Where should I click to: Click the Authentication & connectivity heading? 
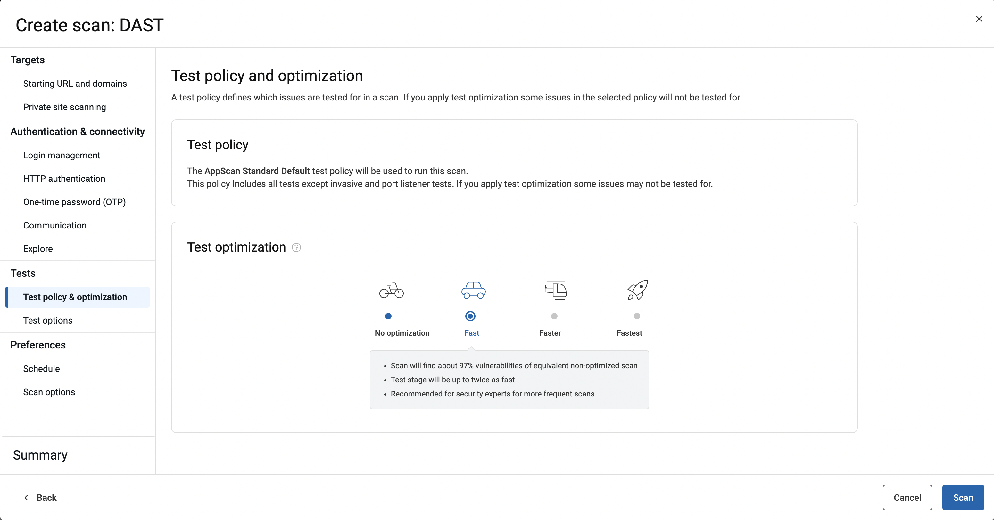coord(78,132)
